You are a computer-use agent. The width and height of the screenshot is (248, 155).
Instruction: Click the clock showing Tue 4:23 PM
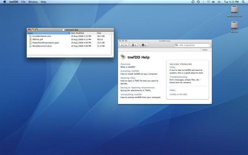(231, 2)
